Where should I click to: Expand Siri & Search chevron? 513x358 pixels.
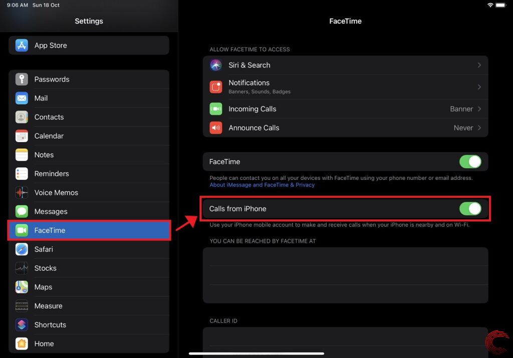(479, 65)
